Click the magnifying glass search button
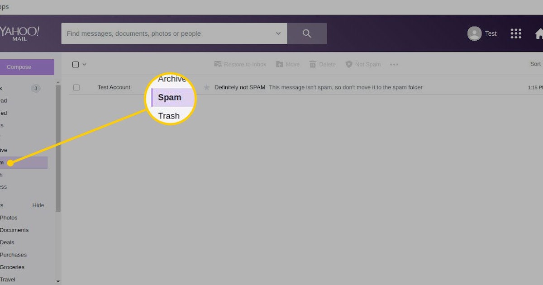Image resolution: width=543 pixels, height=285 pixels. click(307, 33)
